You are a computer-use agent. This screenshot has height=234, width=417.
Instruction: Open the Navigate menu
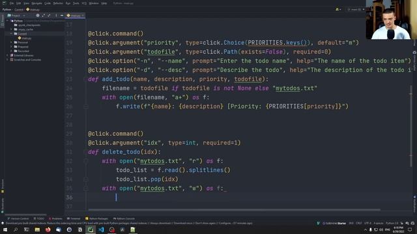36,3
